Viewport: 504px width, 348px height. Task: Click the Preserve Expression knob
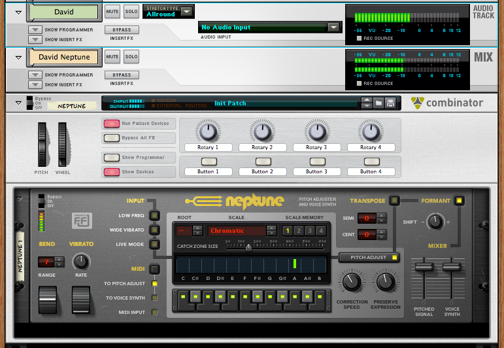point(386,282)
